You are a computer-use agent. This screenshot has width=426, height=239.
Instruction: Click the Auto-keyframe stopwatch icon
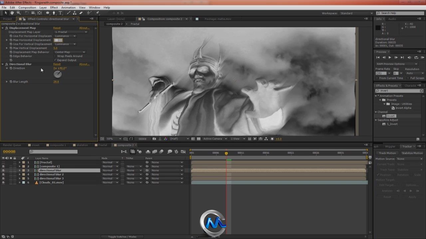pos(176,152)
